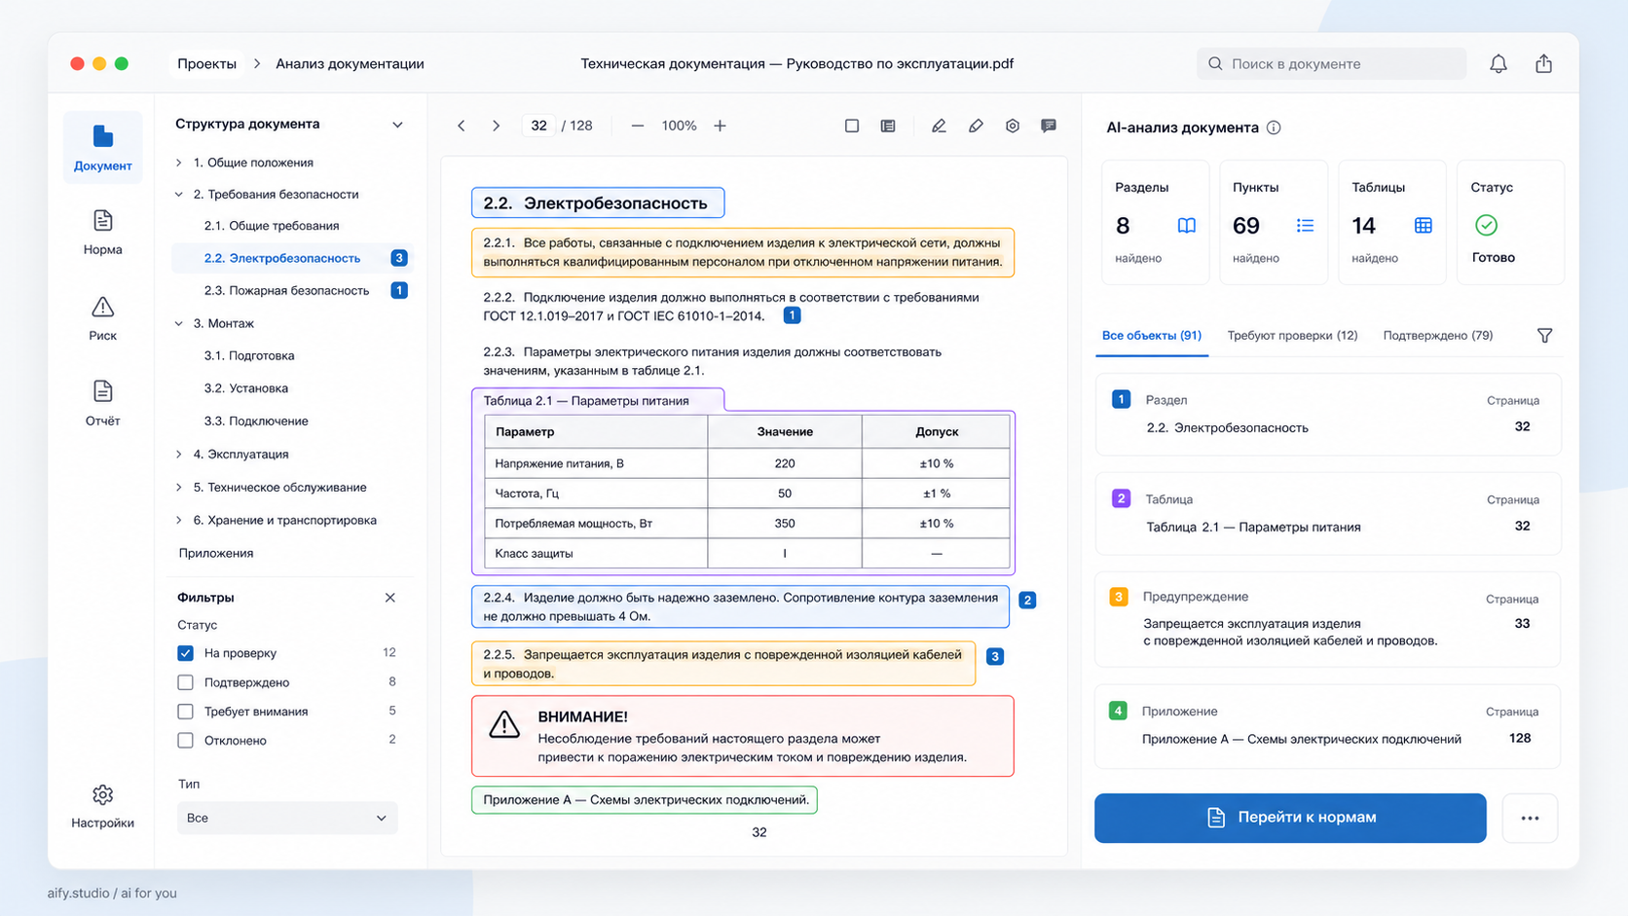Click the page number field showing 32
This screenshot has width=1628, height=916.
tap(538, 126)
